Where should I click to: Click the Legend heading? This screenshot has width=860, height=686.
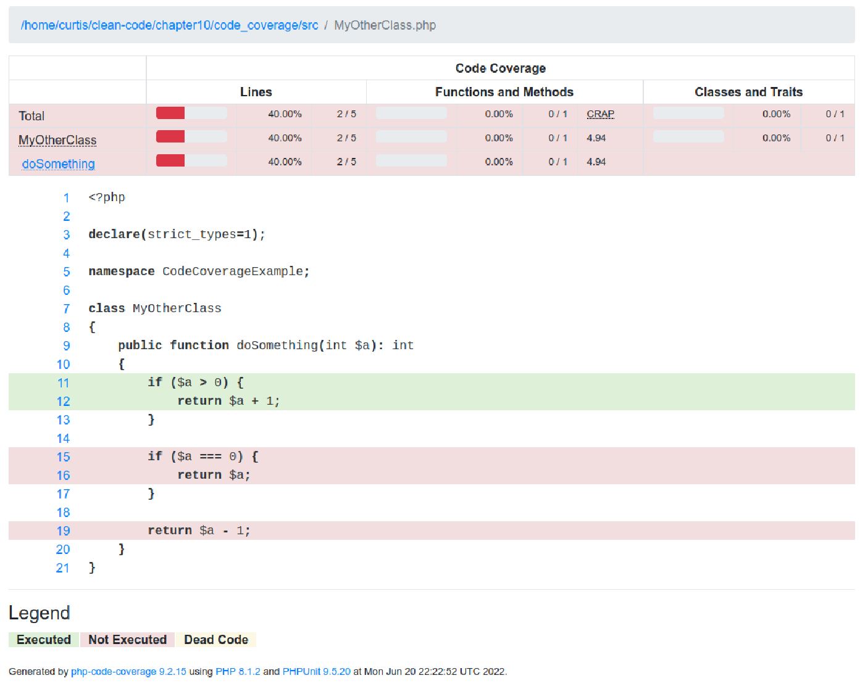pos(40,613)
